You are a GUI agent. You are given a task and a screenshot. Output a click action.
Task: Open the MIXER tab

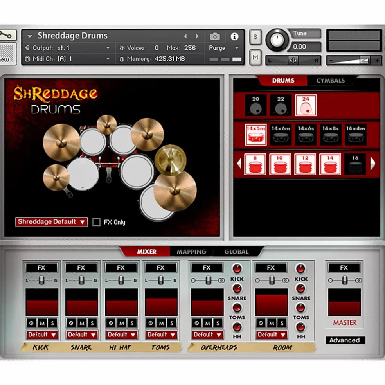click(x=147, y=252)
